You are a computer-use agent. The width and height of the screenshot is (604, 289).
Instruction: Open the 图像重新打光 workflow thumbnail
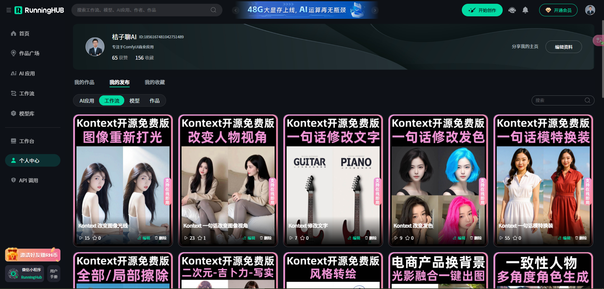(x=123, y=180)
